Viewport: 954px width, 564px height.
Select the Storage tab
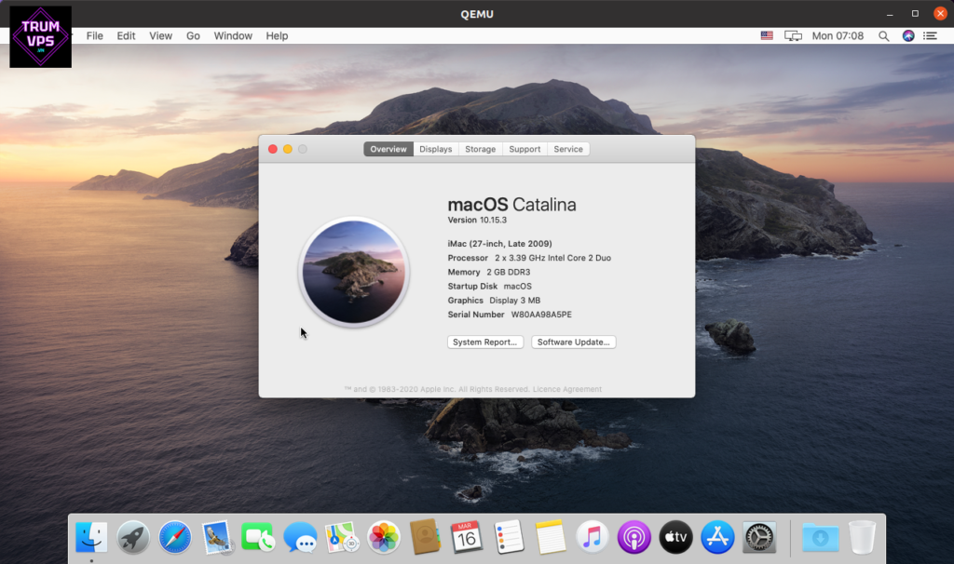(x=480, y=149)
